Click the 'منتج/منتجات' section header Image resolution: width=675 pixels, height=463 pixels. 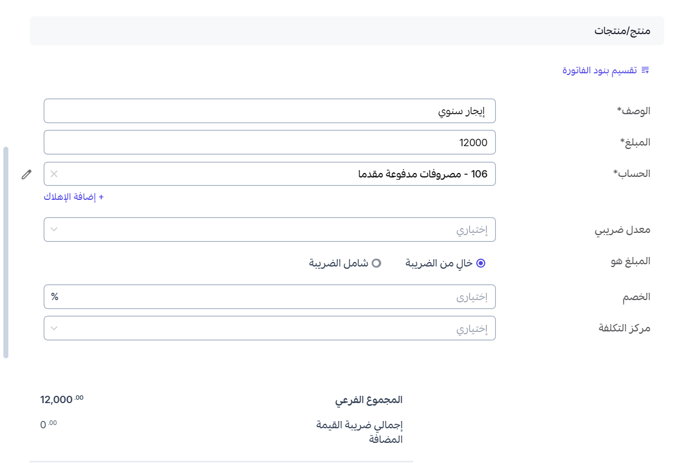click(622, 31)
